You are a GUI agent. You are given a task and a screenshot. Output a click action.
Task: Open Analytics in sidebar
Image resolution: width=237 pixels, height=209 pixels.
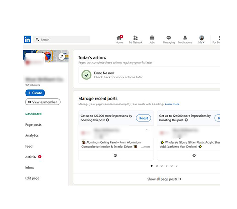(32, 135)
